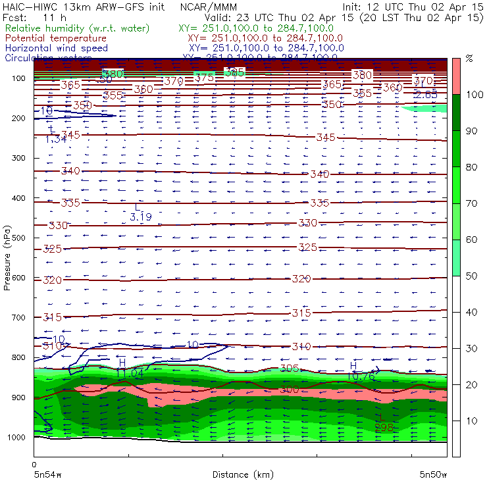Screen dimensions: 487x487
Task: Click the '700' pressure axis tick label
Action: tap(18, 317)
